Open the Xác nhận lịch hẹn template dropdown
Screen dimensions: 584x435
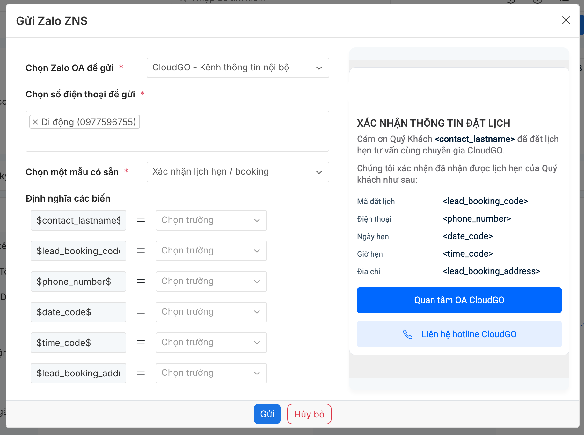pyautogui.click(x=237, y=172)
